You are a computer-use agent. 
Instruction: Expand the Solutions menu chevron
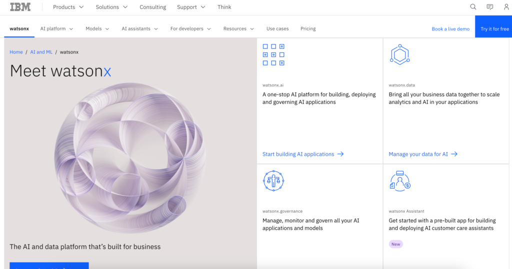[x=125, y=7]
